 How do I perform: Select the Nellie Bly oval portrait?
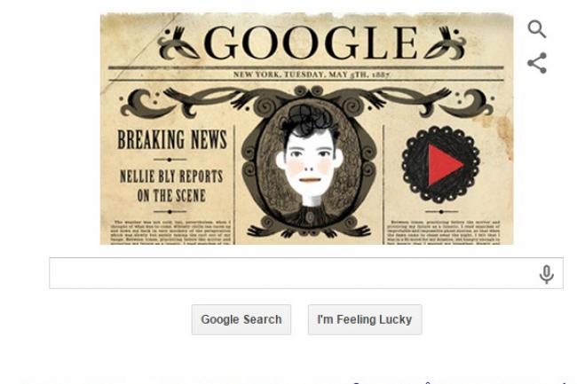(x=310, y=164)
